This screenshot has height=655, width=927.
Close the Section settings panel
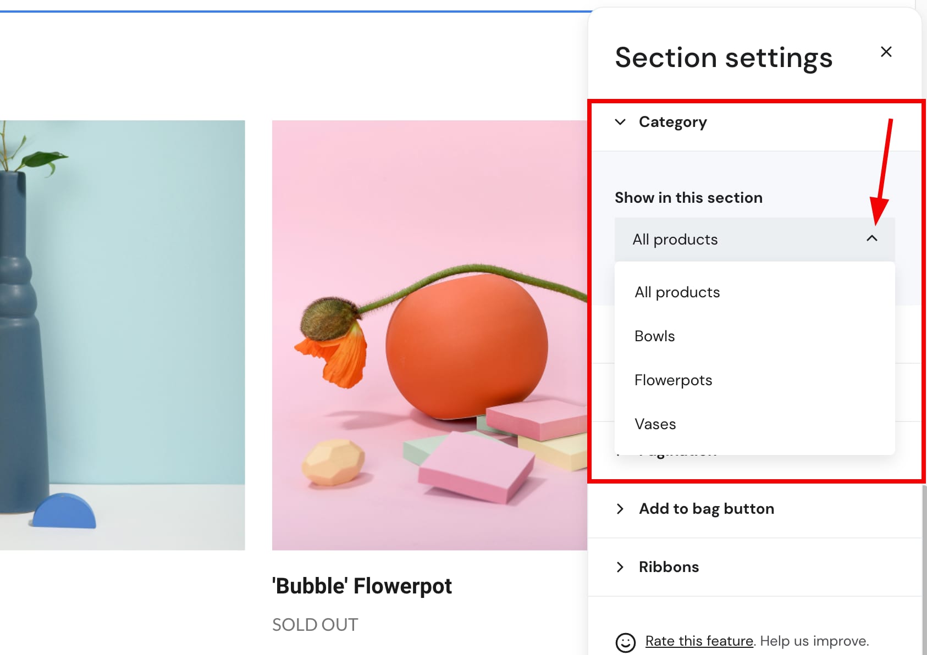(x=886, y=52)
